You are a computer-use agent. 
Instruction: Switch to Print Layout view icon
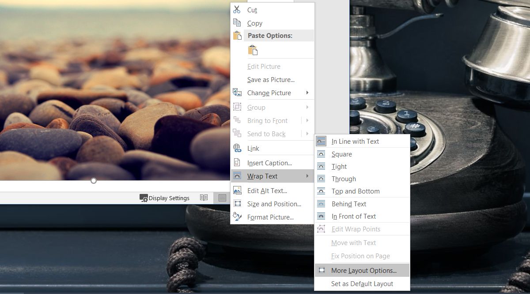tap(222, 198)
